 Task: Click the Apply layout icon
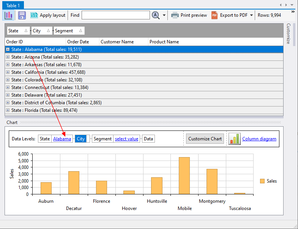click(x=34, y=15)
